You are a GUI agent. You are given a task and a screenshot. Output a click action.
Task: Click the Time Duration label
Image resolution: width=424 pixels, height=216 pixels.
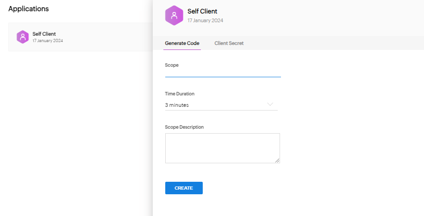click(x=180, y=94)
